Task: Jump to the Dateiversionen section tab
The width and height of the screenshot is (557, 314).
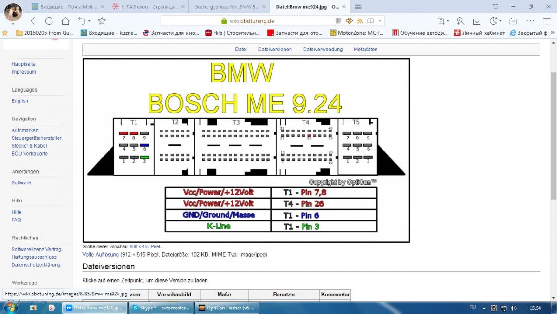Action: 275,49
